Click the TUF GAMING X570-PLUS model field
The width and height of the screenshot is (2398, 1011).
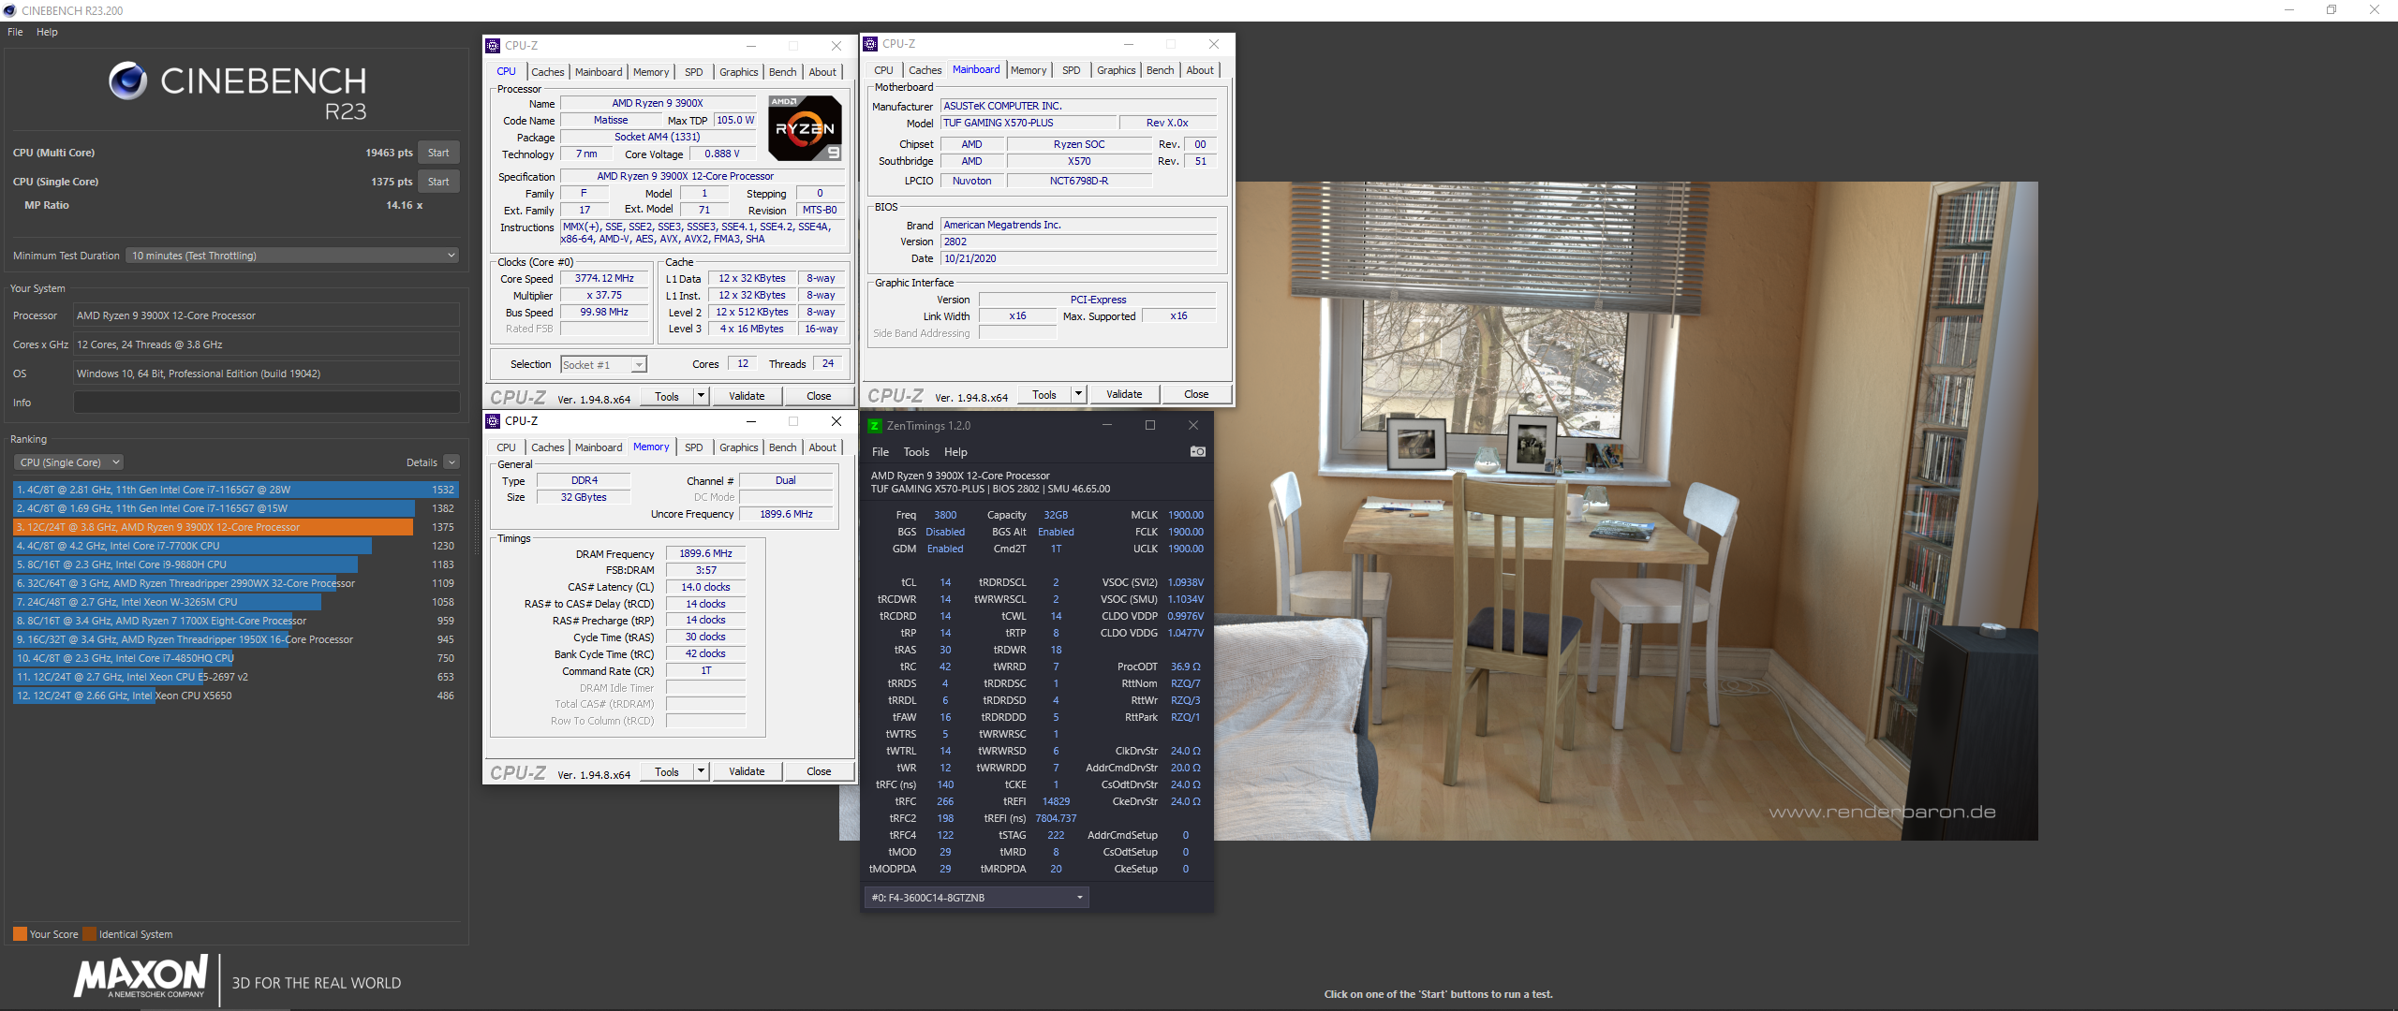pyautogui.click(x=1029, y=123)
